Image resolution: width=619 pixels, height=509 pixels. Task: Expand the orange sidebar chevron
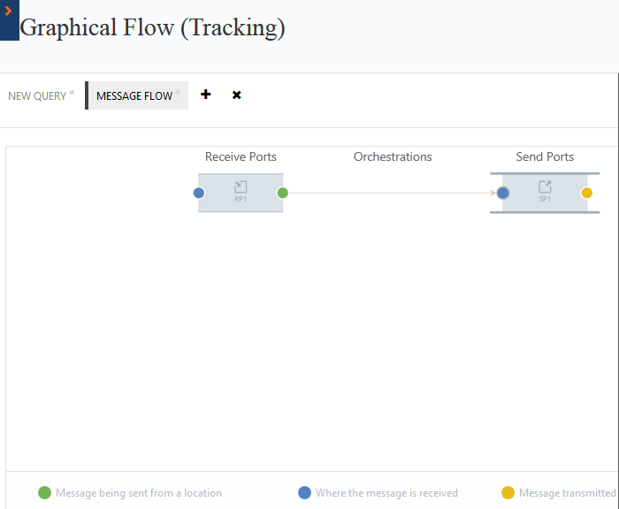[x=8, y=12]
